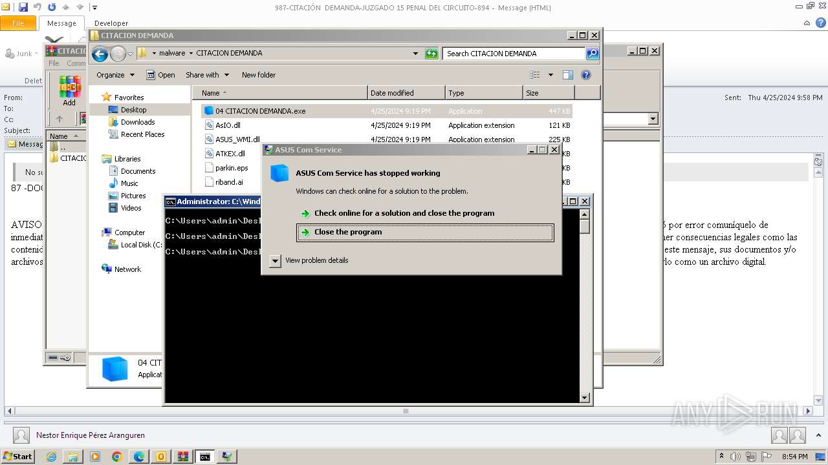Refresh the CITACION DEMANDA folder view
Viewport: 828px width, 465px height.
pyautogui.click(x=431, y=54)
